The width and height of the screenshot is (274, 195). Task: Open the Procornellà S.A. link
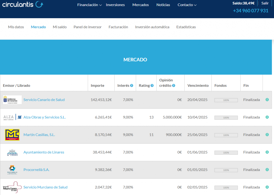click(x=36, y=170)
